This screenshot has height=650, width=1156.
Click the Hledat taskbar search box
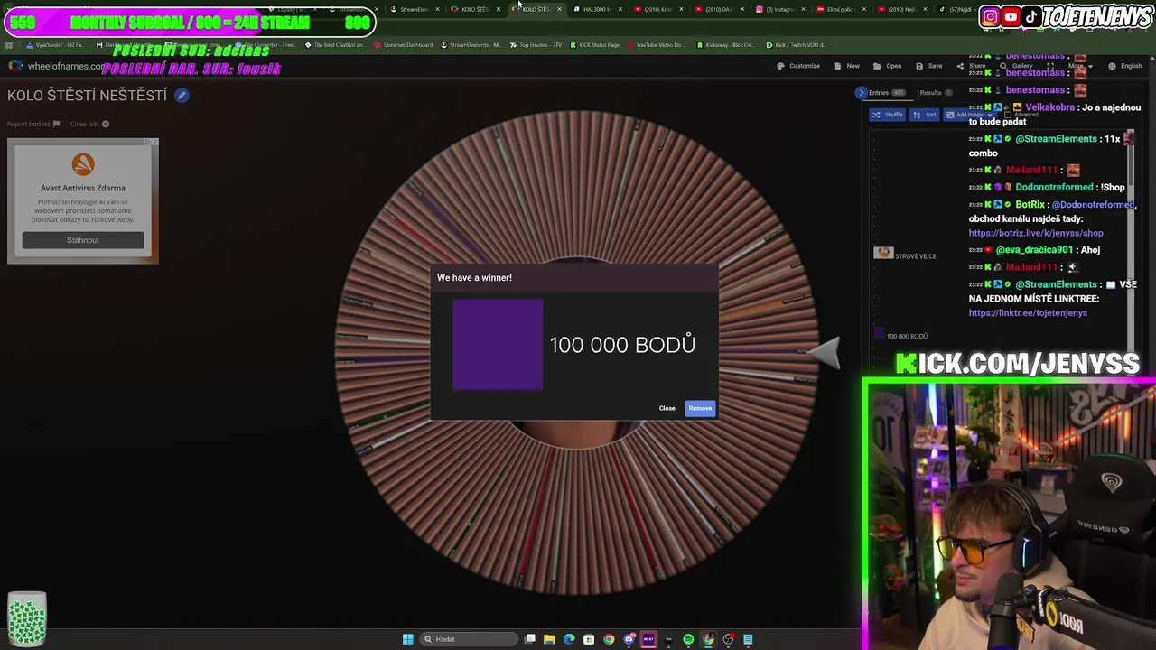(x=468, y=639)
